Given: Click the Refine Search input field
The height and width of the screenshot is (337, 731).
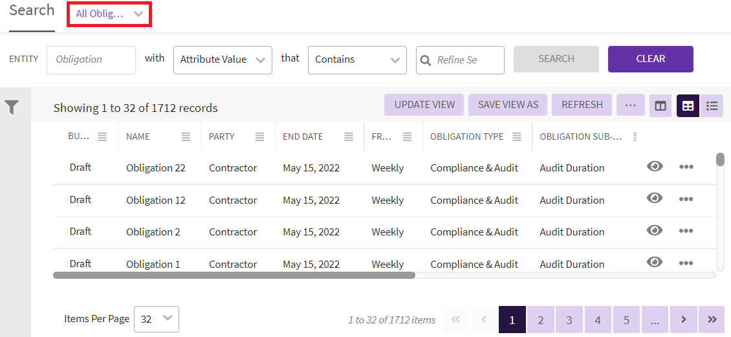Looking at the screenshot, I should 467,60.
